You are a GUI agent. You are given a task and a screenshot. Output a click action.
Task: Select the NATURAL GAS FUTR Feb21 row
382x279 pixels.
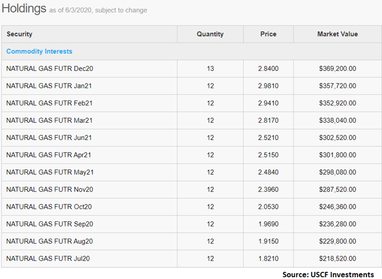(192, 103)
